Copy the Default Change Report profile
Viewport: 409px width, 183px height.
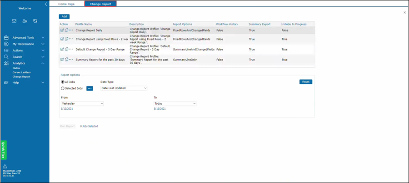tap(66, 49)
